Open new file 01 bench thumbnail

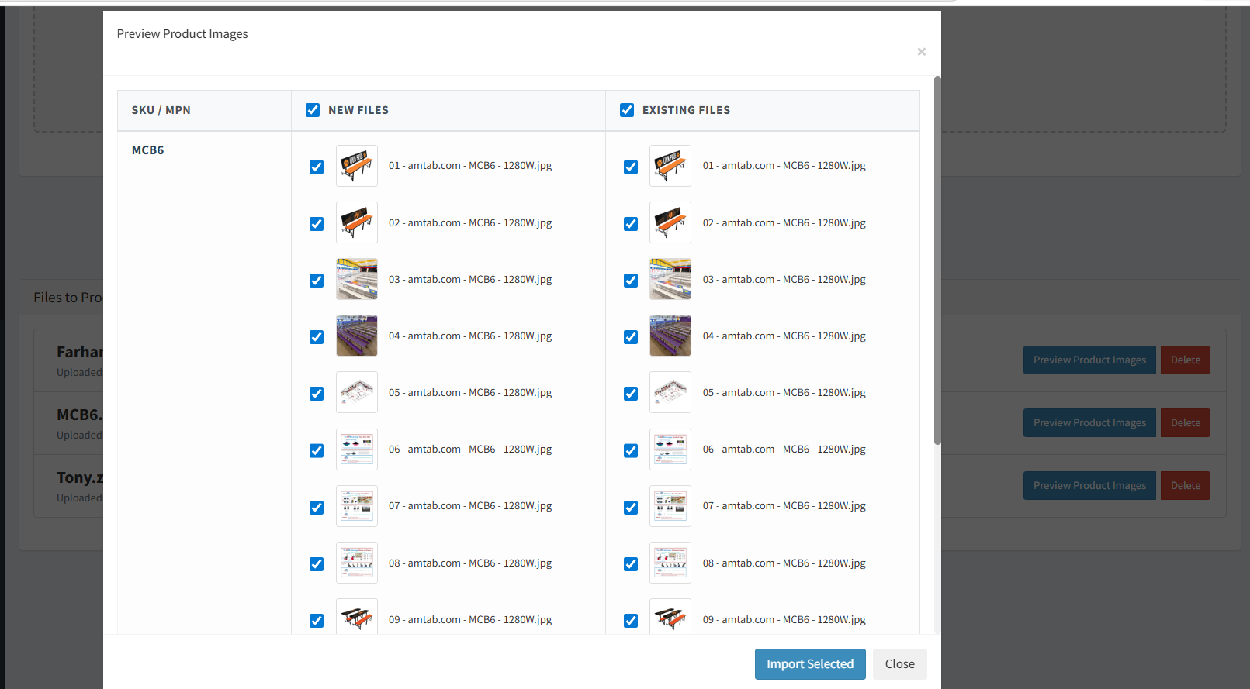(x=357, y=166)
